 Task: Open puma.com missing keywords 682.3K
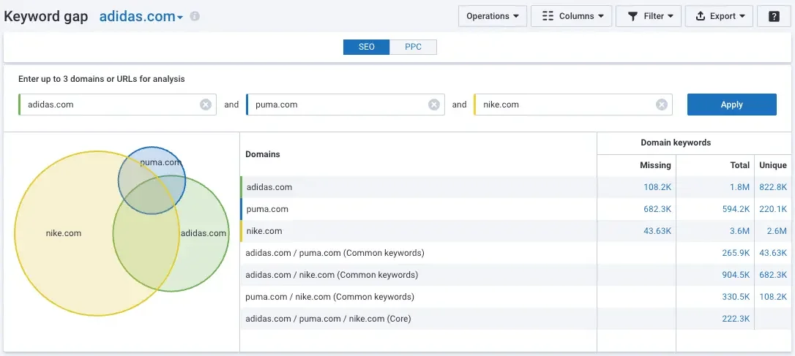coord(657,209)
